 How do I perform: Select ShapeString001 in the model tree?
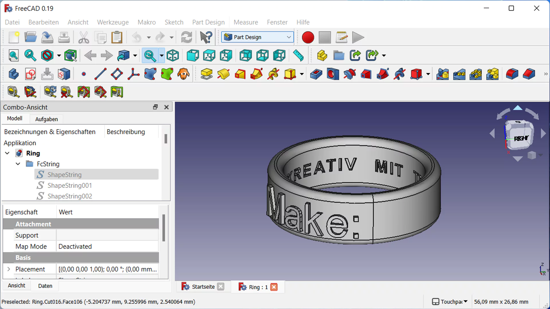70,186
